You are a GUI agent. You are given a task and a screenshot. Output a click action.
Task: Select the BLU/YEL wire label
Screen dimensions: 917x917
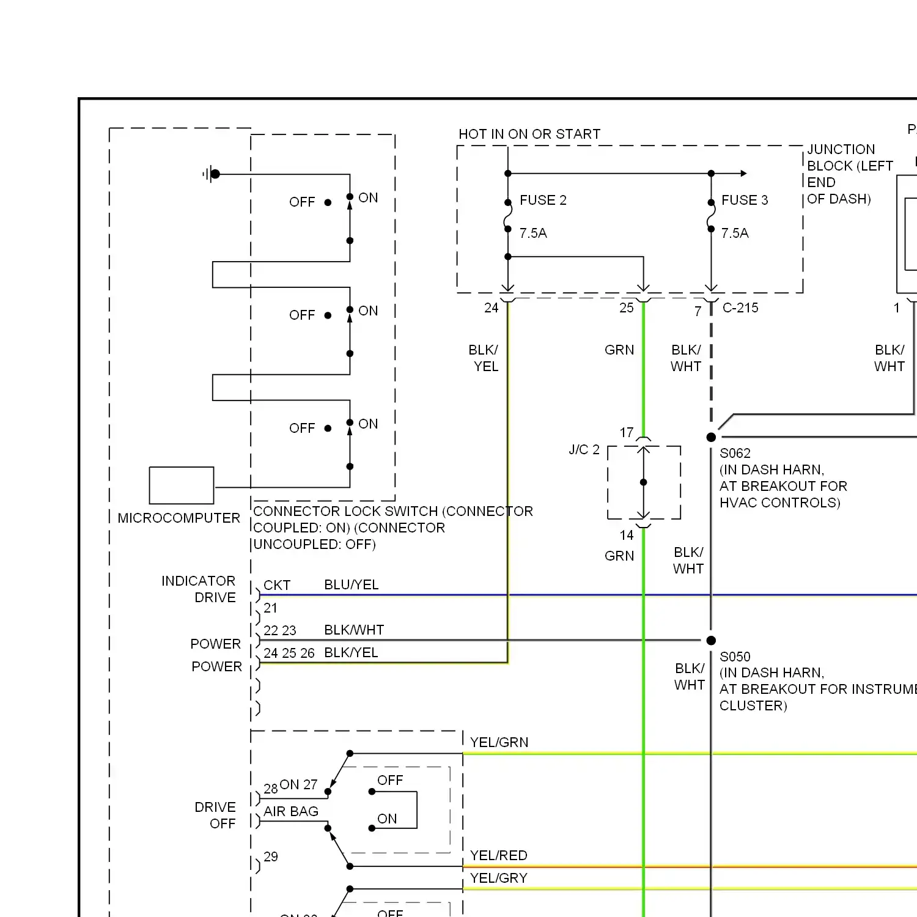[x=352, y=584]
